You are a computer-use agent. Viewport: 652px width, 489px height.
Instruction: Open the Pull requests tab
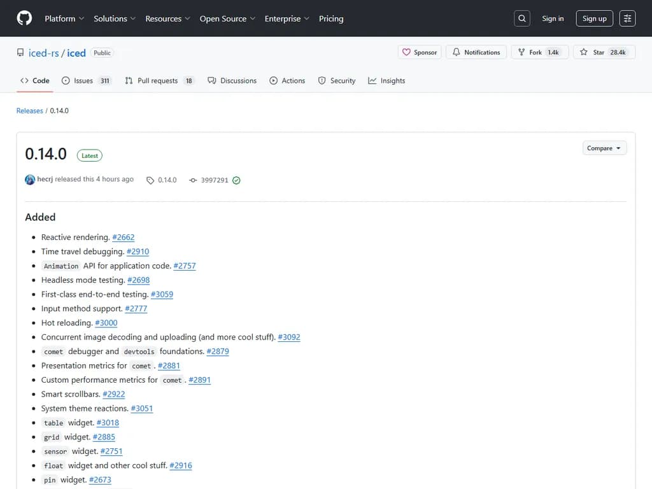157,81
